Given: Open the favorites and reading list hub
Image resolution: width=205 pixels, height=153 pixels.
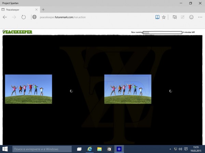Looking at the screenshot, I should tap(175, 17).
